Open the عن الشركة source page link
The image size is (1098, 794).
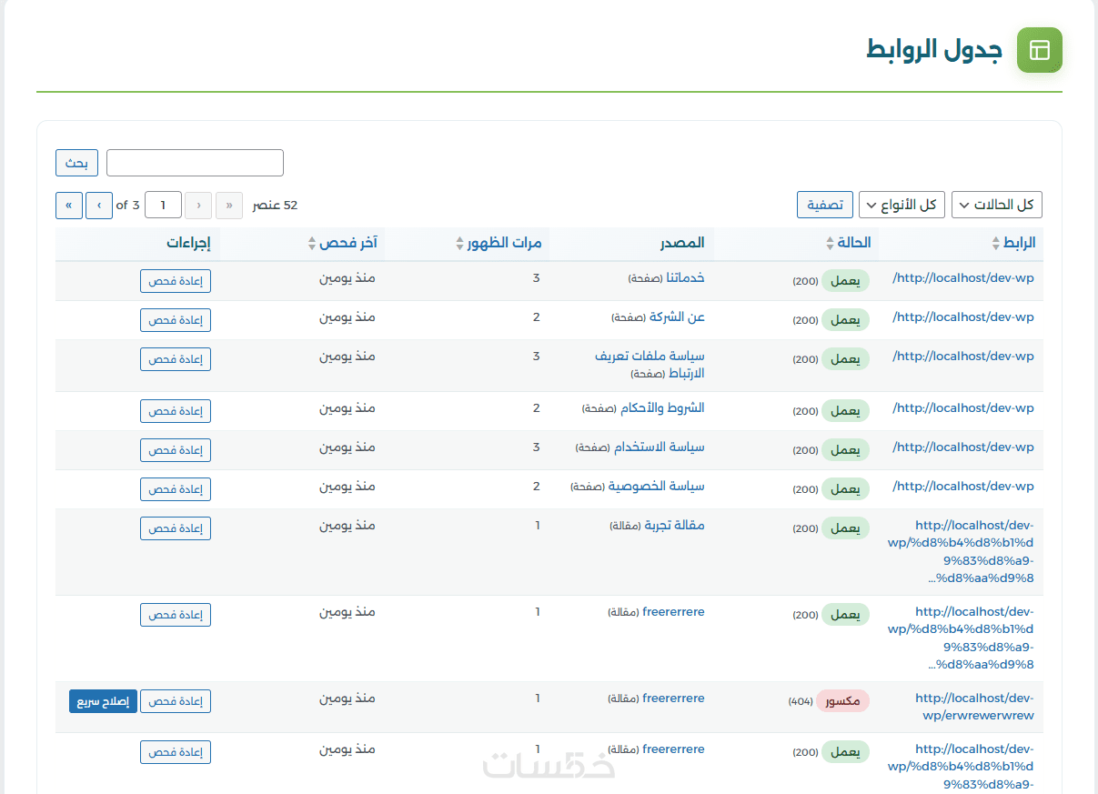click(x=676, y=317)
